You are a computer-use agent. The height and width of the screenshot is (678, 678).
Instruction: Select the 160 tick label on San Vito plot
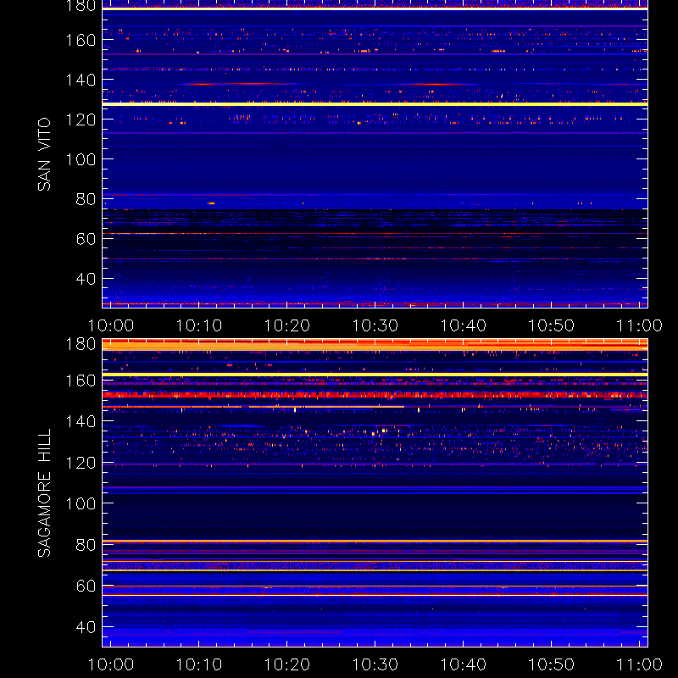pos(81,40)
